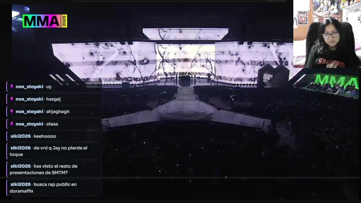Select the 'busca rap public en doramaflix' message
This screenshot has width=361, height=203.
pos(54,187)
